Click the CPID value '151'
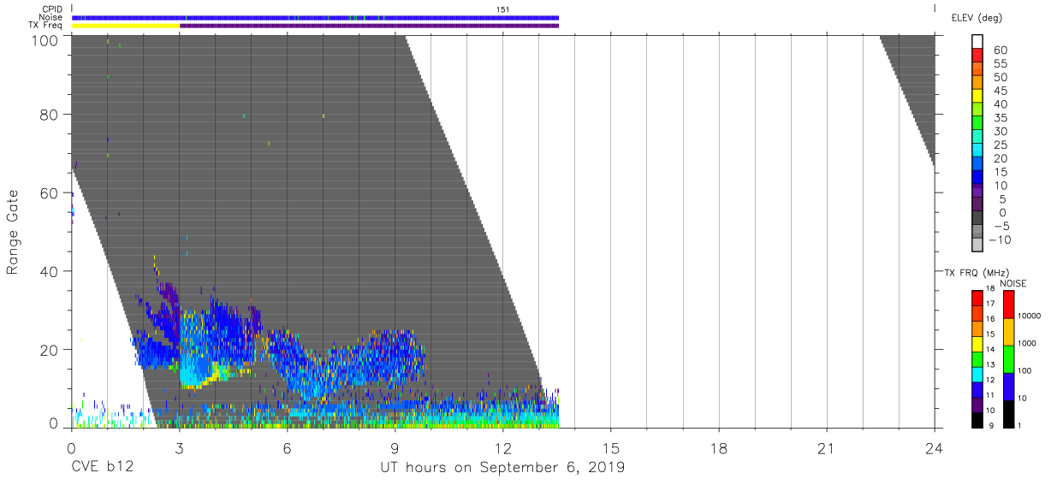This screenshot has width=1051, height=485. click(503, 9)
